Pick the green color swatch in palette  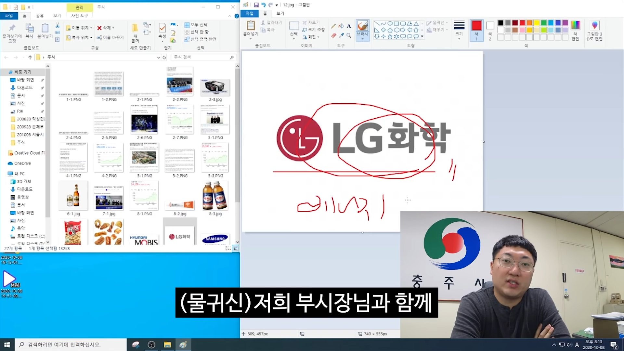[544, 23]
